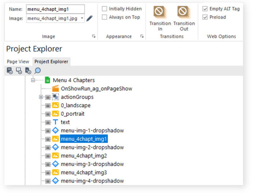This screenshot has height=193, width=274.
Task: Uncheck the Empty ALT Tag checkbox
Action: [205, 9]
